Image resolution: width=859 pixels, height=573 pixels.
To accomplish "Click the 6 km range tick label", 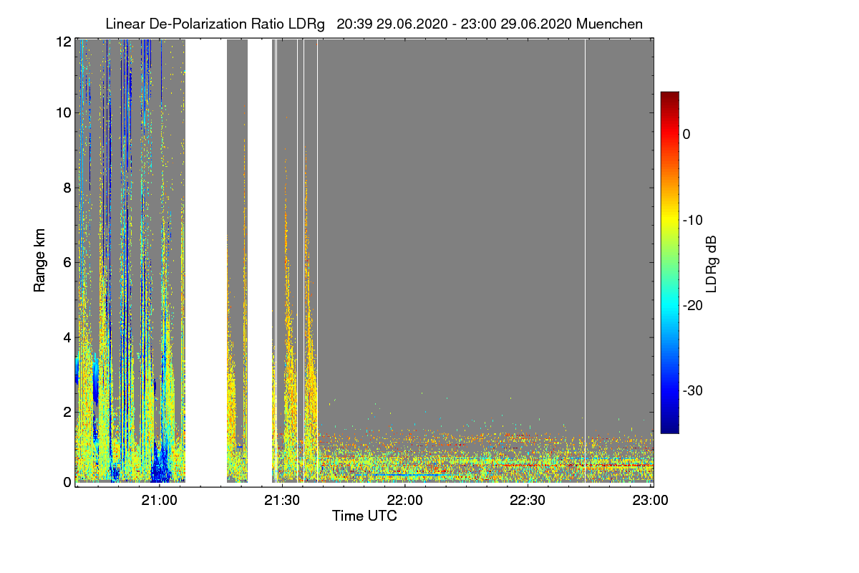I will [x=66, y=262].
